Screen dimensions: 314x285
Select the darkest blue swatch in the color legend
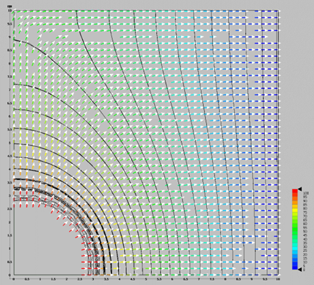tap(295, 267)
